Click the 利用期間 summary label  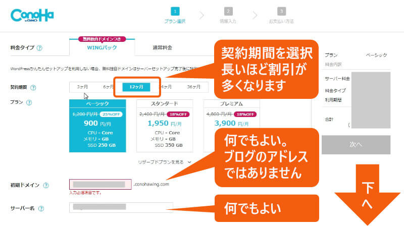coord(333,100)
